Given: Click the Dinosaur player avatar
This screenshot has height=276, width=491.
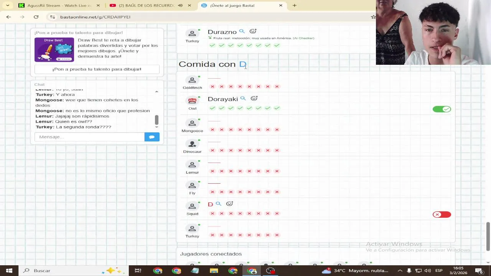Looking at the screenshot, I should click(x=192, y=144).
